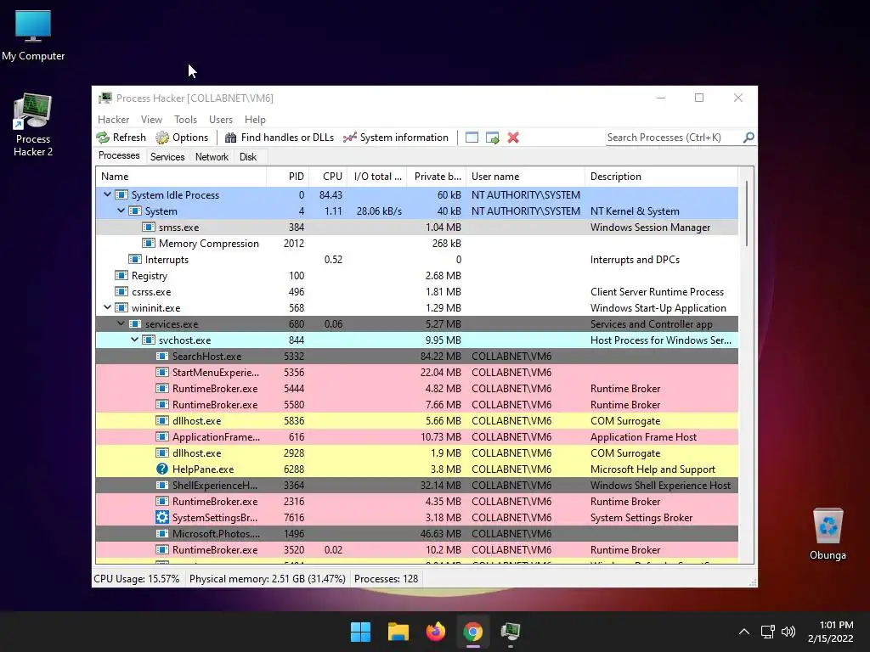Click Find window and thread icon
This screenshot has height=652, width=870.
click(492, 138)
